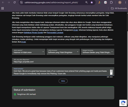Open the white square extension icon
128x107 pixels.
coord(105,2)
